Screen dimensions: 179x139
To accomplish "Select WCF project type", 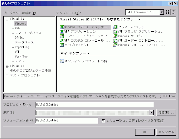I will click(x=17, y=52).
